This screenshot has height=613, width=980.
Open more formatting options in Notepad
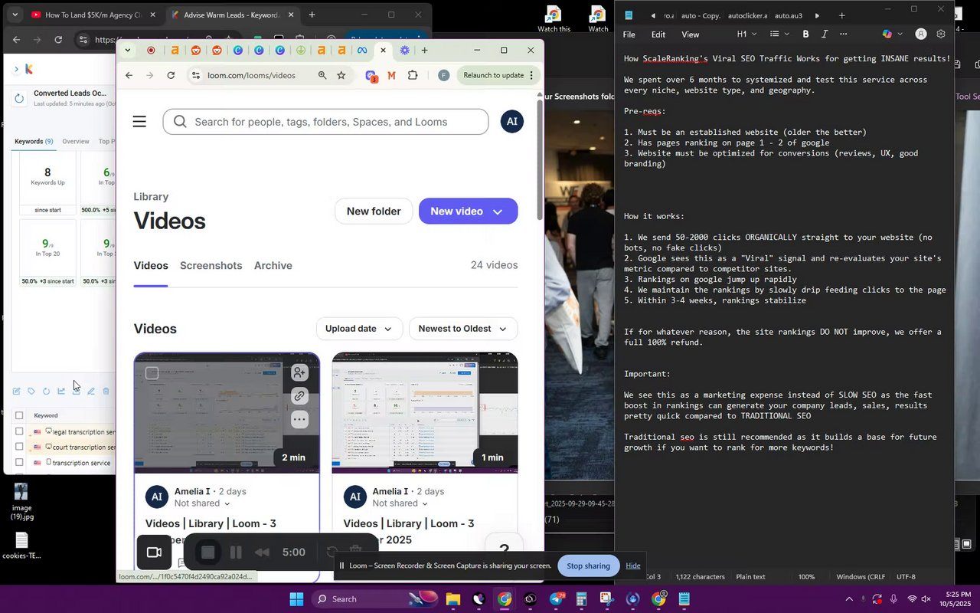(x=844, y=34)
